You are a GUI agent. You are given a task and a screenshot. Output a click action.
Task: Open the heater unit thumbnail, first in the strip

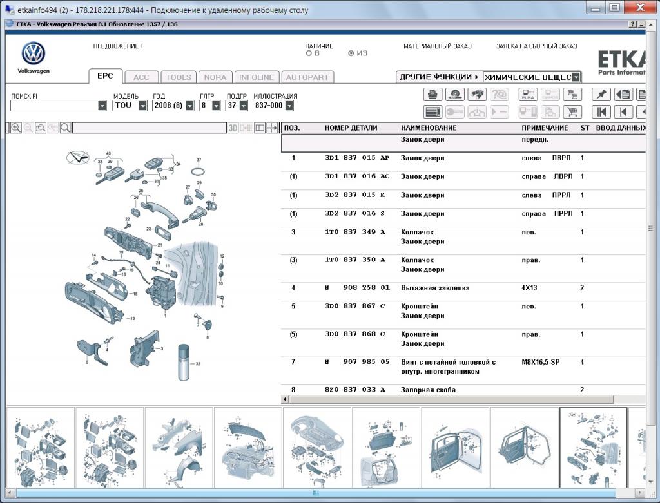(x=41, y=448)
